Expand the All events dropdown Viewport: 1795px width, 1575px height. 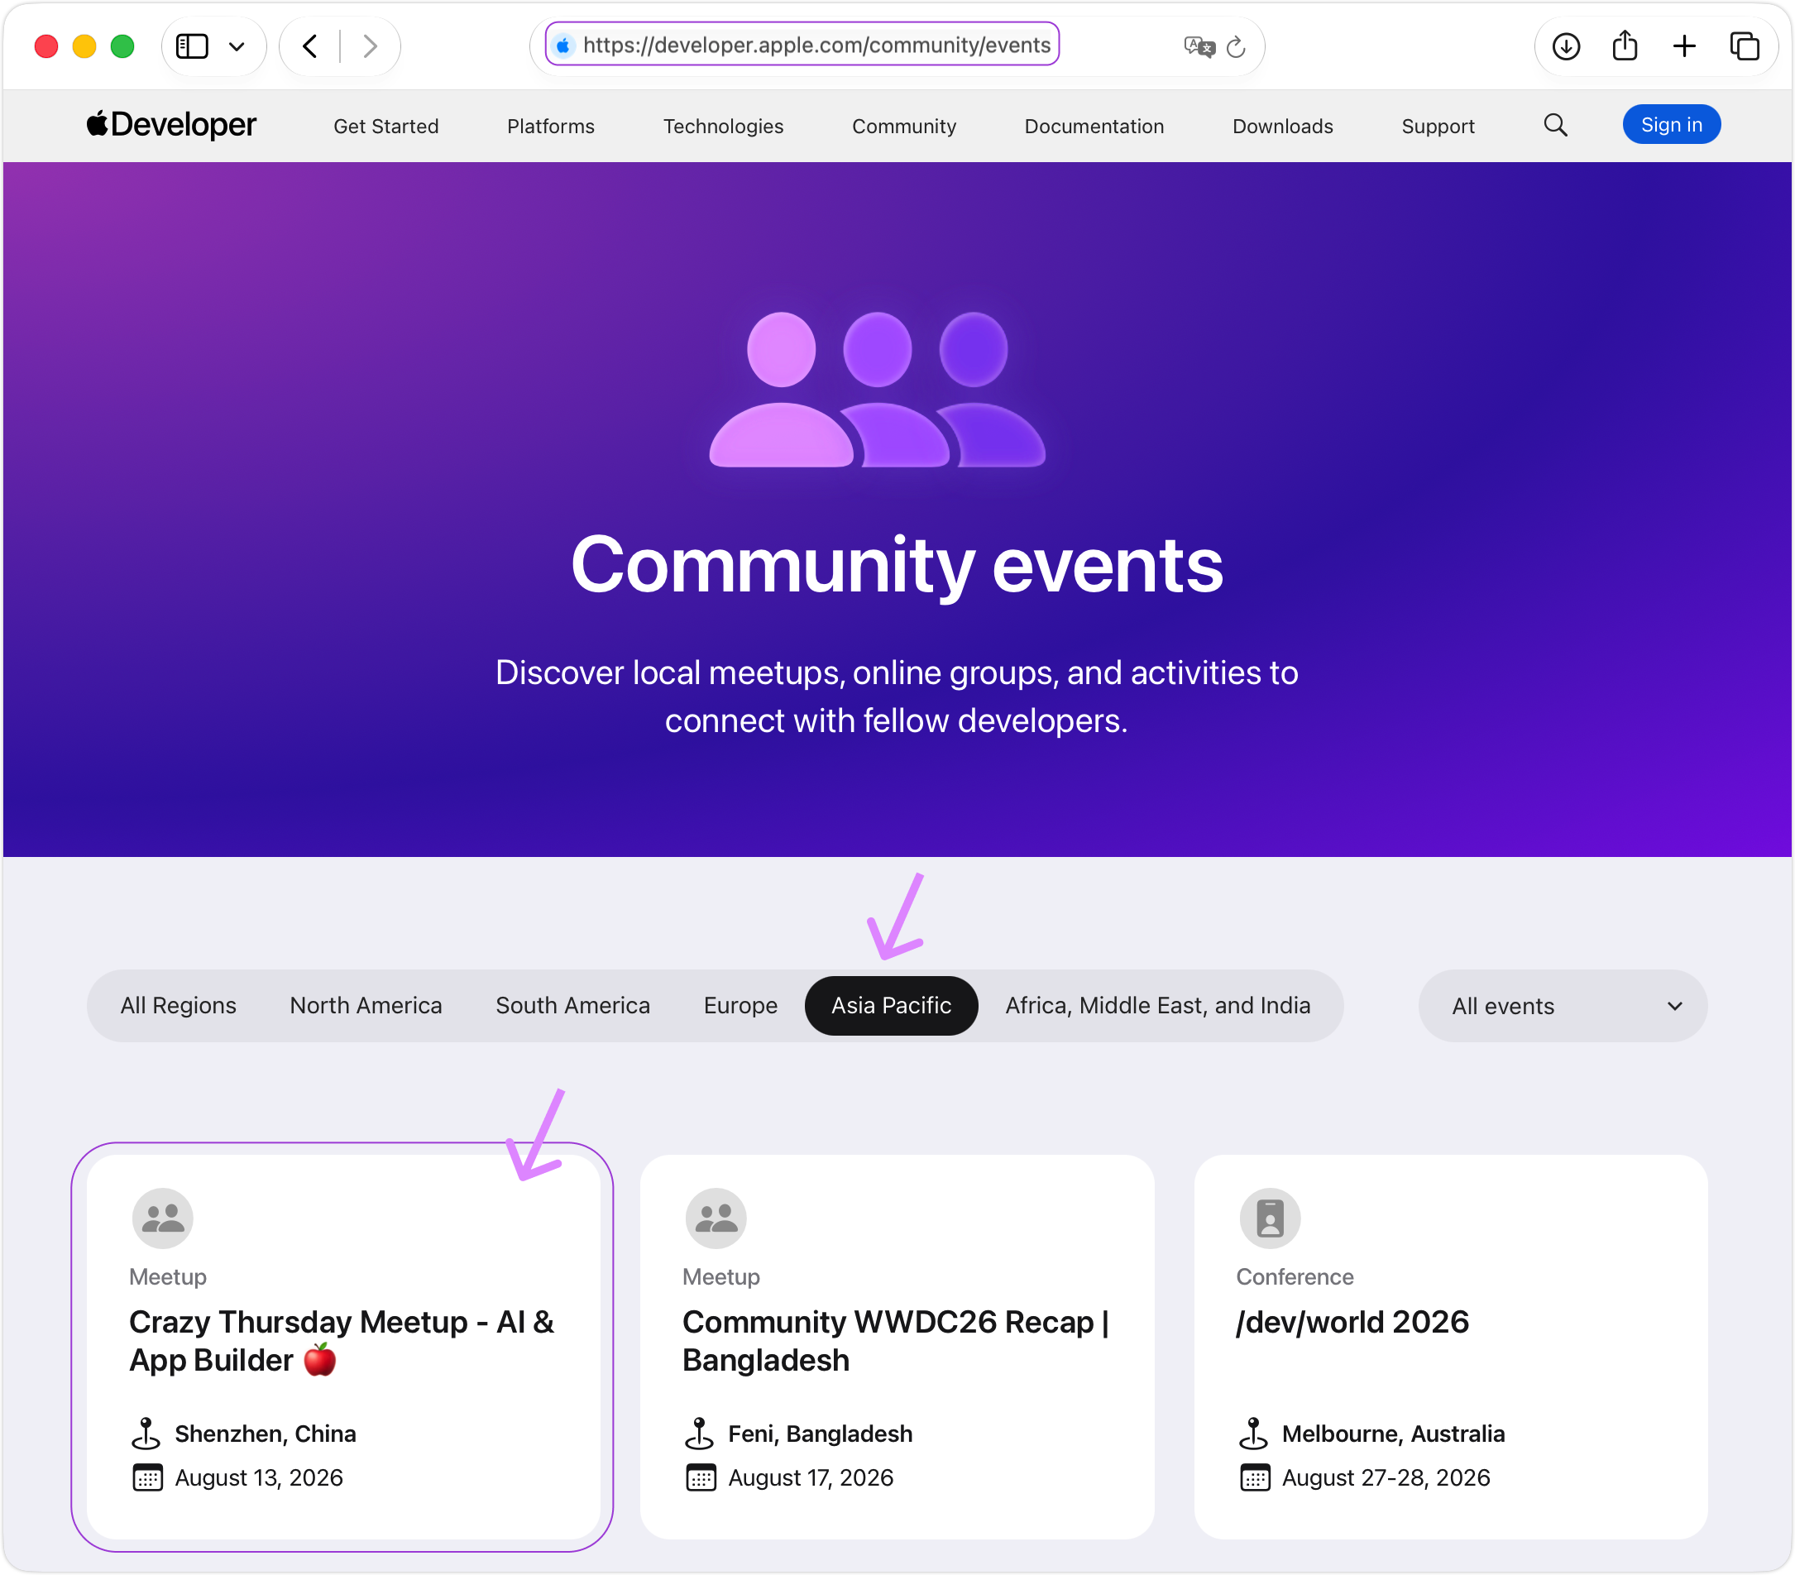pos(1563,1005)
